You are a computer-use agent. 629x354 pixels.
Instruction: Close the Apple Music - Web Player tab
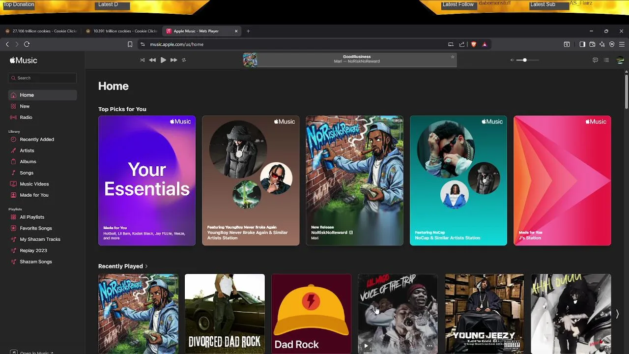236,31
